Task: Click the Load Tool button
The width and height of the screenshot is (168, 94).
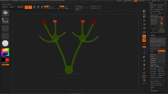Action: (x=154, y=5)
